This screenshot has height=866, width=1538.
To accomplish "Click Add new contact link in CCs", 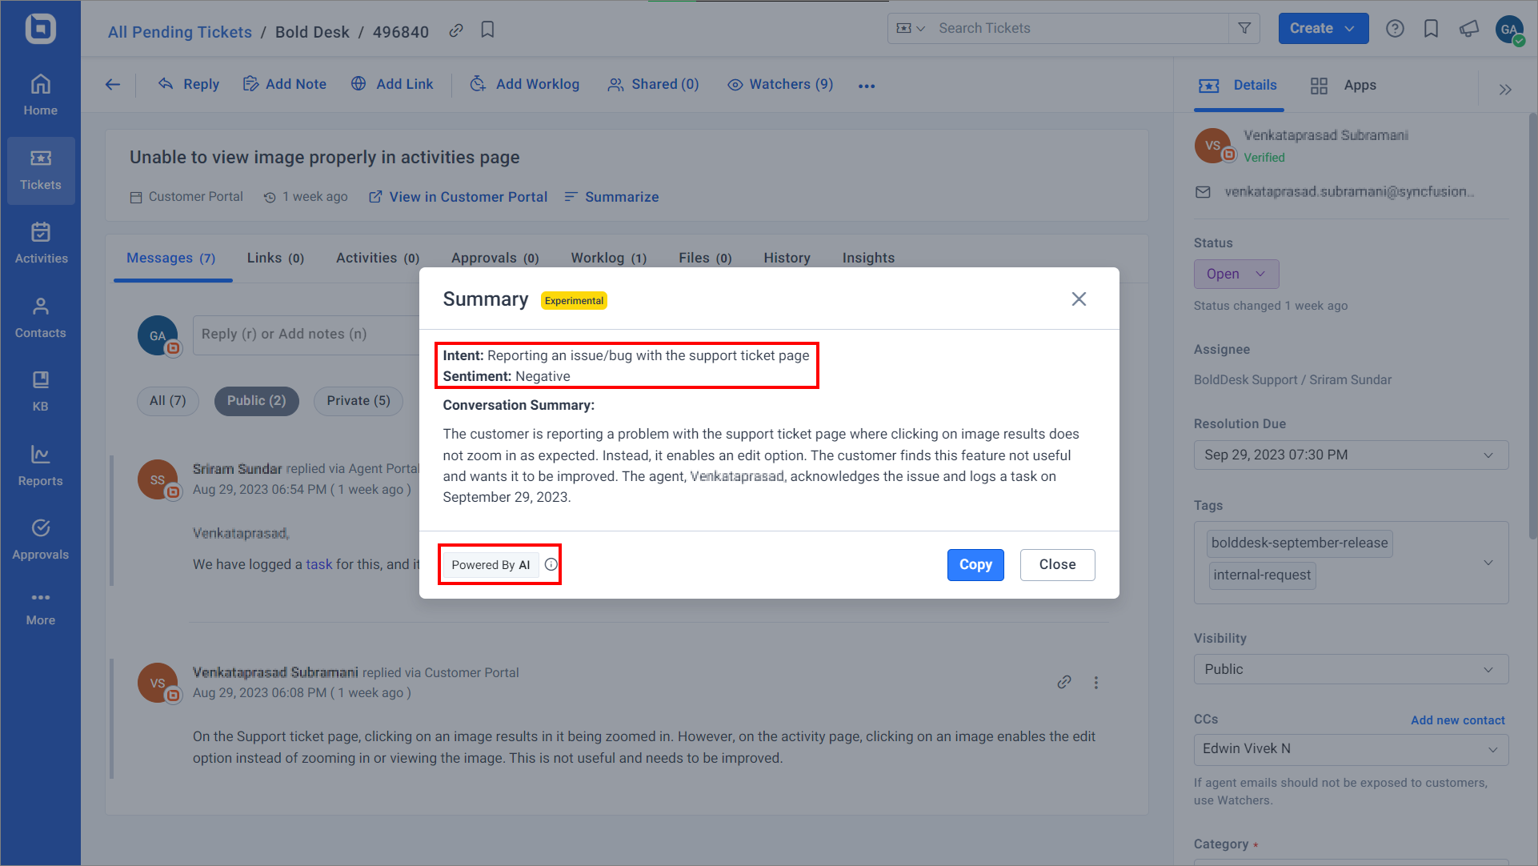I will (1458, 720).
